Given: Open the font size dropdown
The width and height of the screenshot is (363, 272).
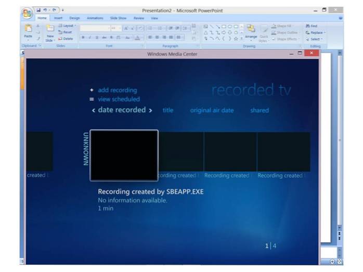Looking at the screenshot, I should [120, 28].
